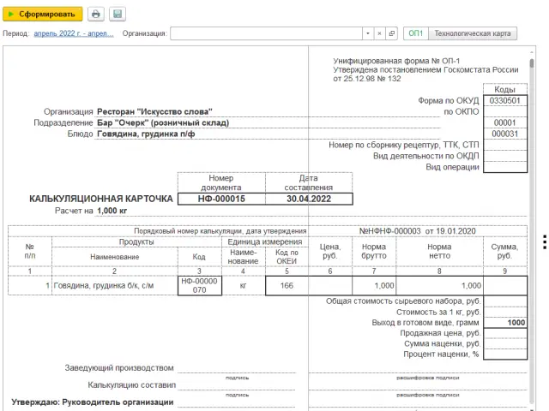Viewport: 549px width, 411px height.
Task: Click the vertical scrollbar of the report
Action: [x=533, y=214]
